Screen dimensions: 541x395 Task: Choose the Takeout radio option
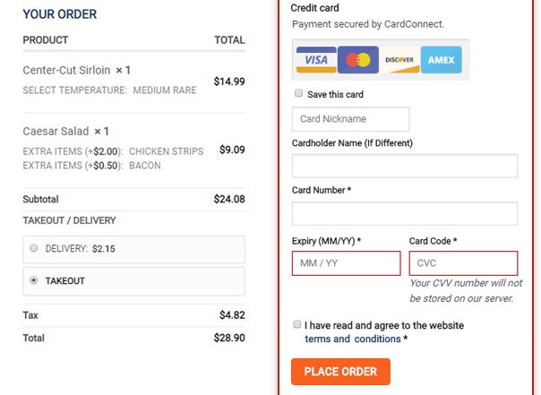[34, 280]
